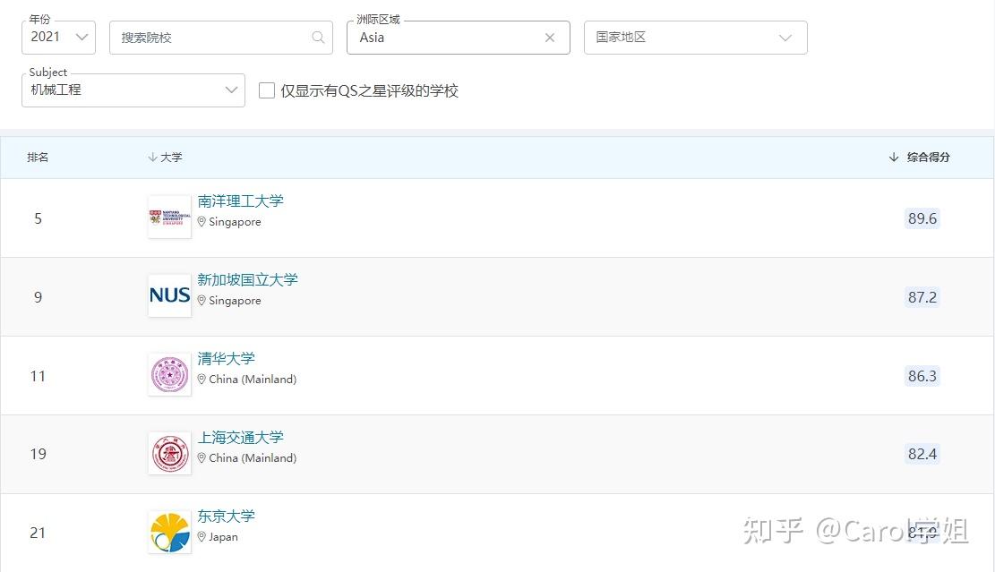Sort by the 大学 column header
The width and height of the screenshot is (995, 572).
click(165, 158)
